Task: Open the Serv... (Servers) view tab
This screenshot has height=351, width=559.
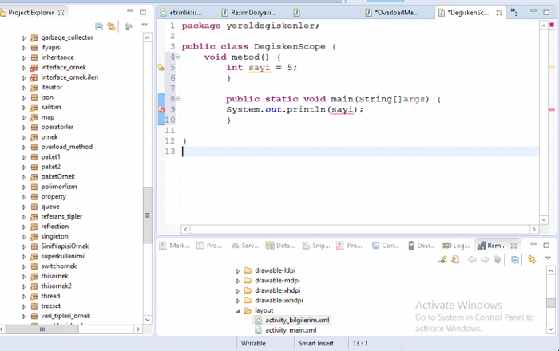Action: 245,246
